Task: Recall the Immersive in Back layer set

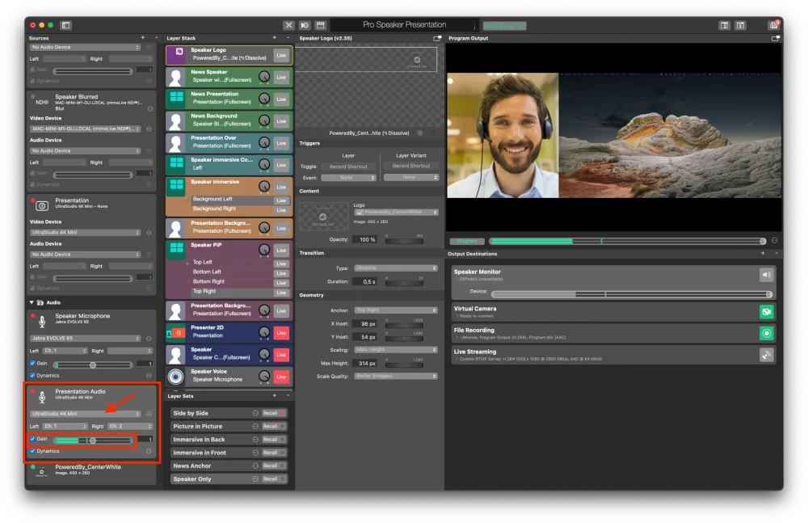Action: point(274,440)
